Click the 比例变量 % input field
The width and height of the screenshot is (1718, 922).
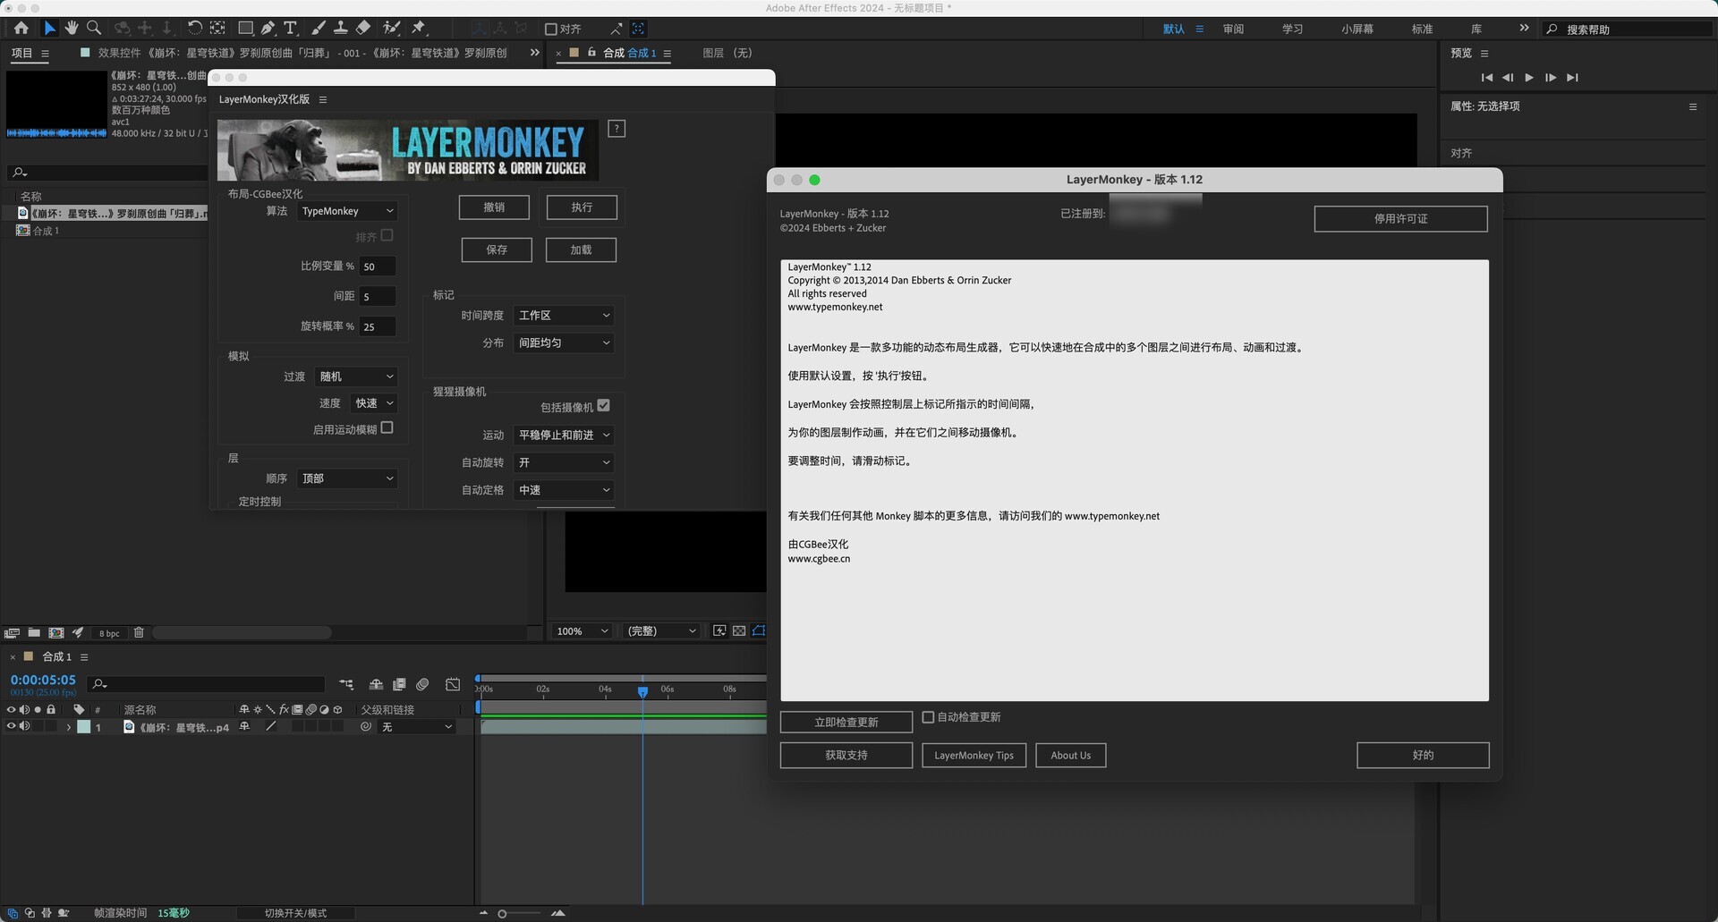tap(377, 266)
